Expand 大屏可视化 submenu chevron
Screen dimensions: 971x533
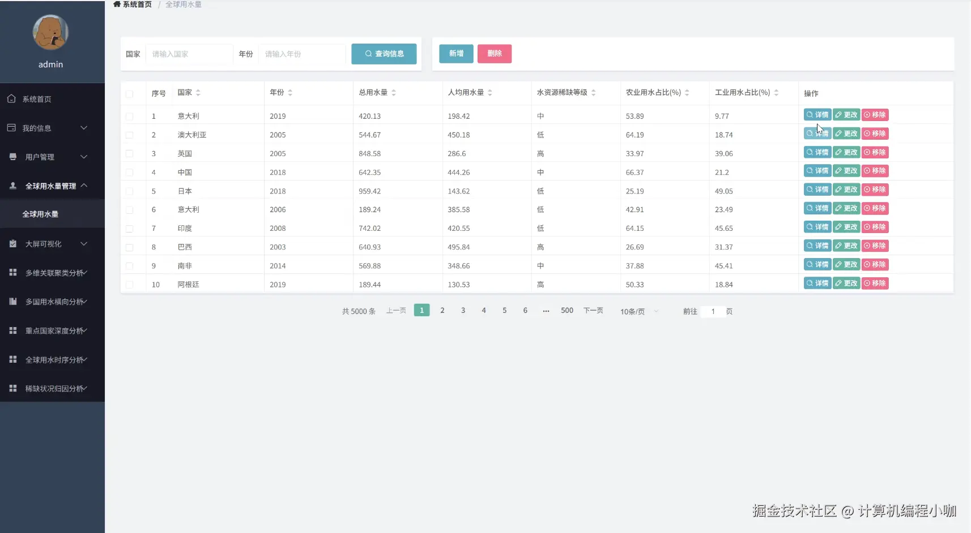click(x=84, y=244)
